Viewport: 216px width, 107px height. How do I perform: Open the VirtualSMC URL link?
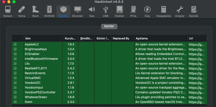point(197,78)
